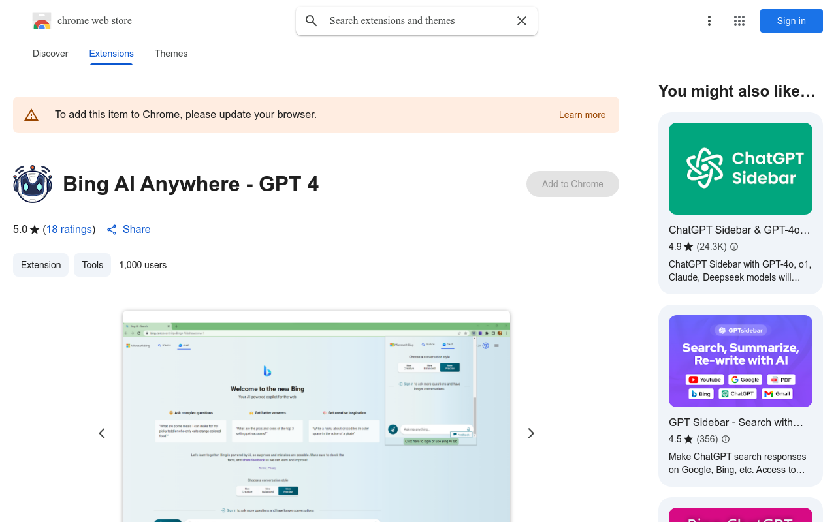Show the previous screenshot with left arrow
Viewport: 836px width, 522px height.
click(102, 433)
